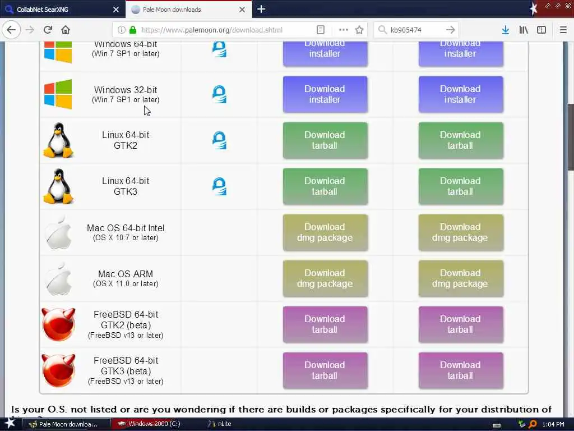Show site information icon in address bar
The image size is (574, 431).
(121, 30)
